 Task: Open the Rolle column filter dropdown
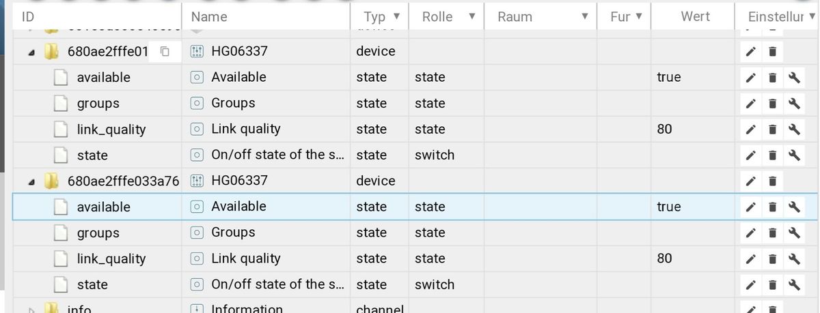click(471, 17)
